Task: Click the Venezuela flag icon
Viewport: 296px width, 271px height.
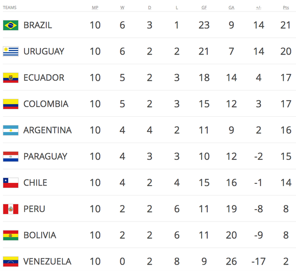Action: 11,261
